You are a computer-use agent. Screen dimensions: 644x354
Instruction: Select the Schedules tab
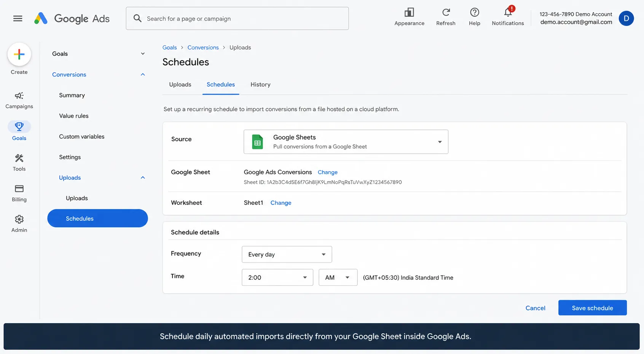click(221, 85)
